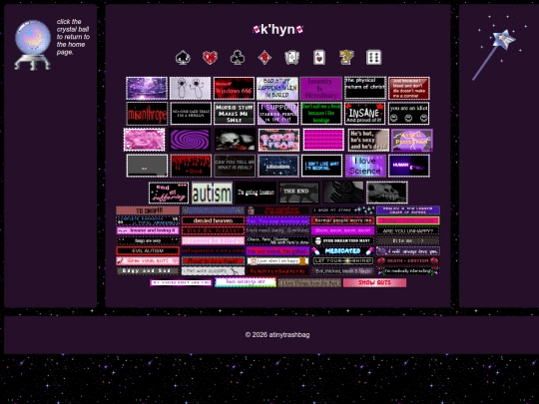Open the 'No-one said that I'm a human' stamp
Viewport: 539px width, 404px height.
[x=191, y=114]
